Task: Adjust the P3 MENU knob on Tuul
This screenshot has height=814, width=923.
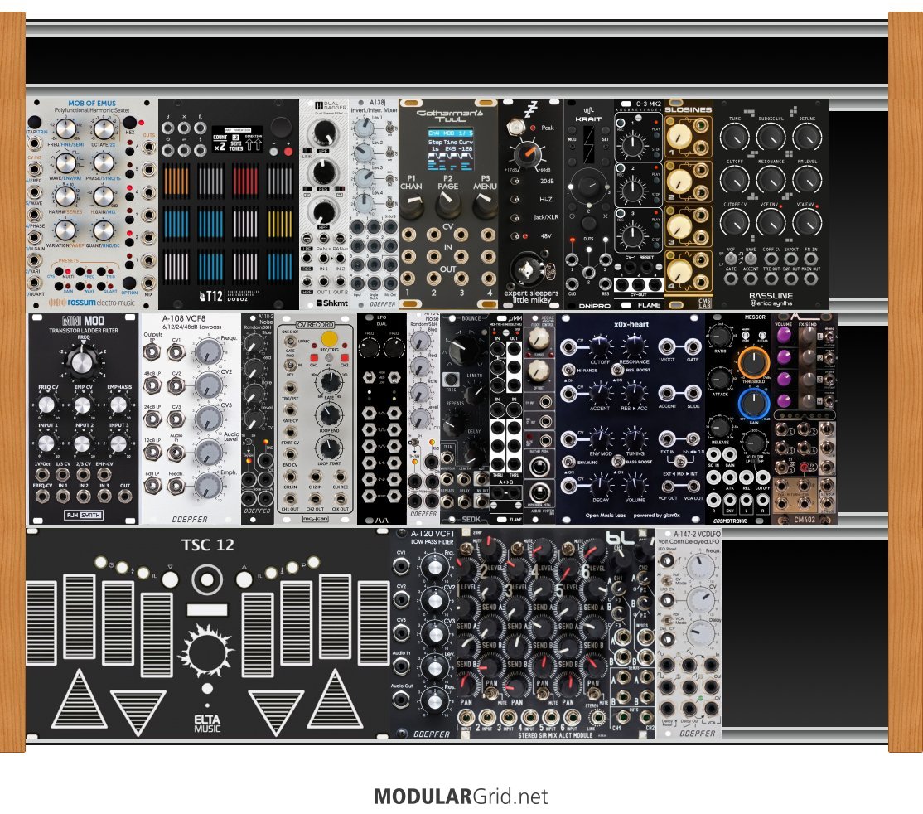Action: coord(485,206)
